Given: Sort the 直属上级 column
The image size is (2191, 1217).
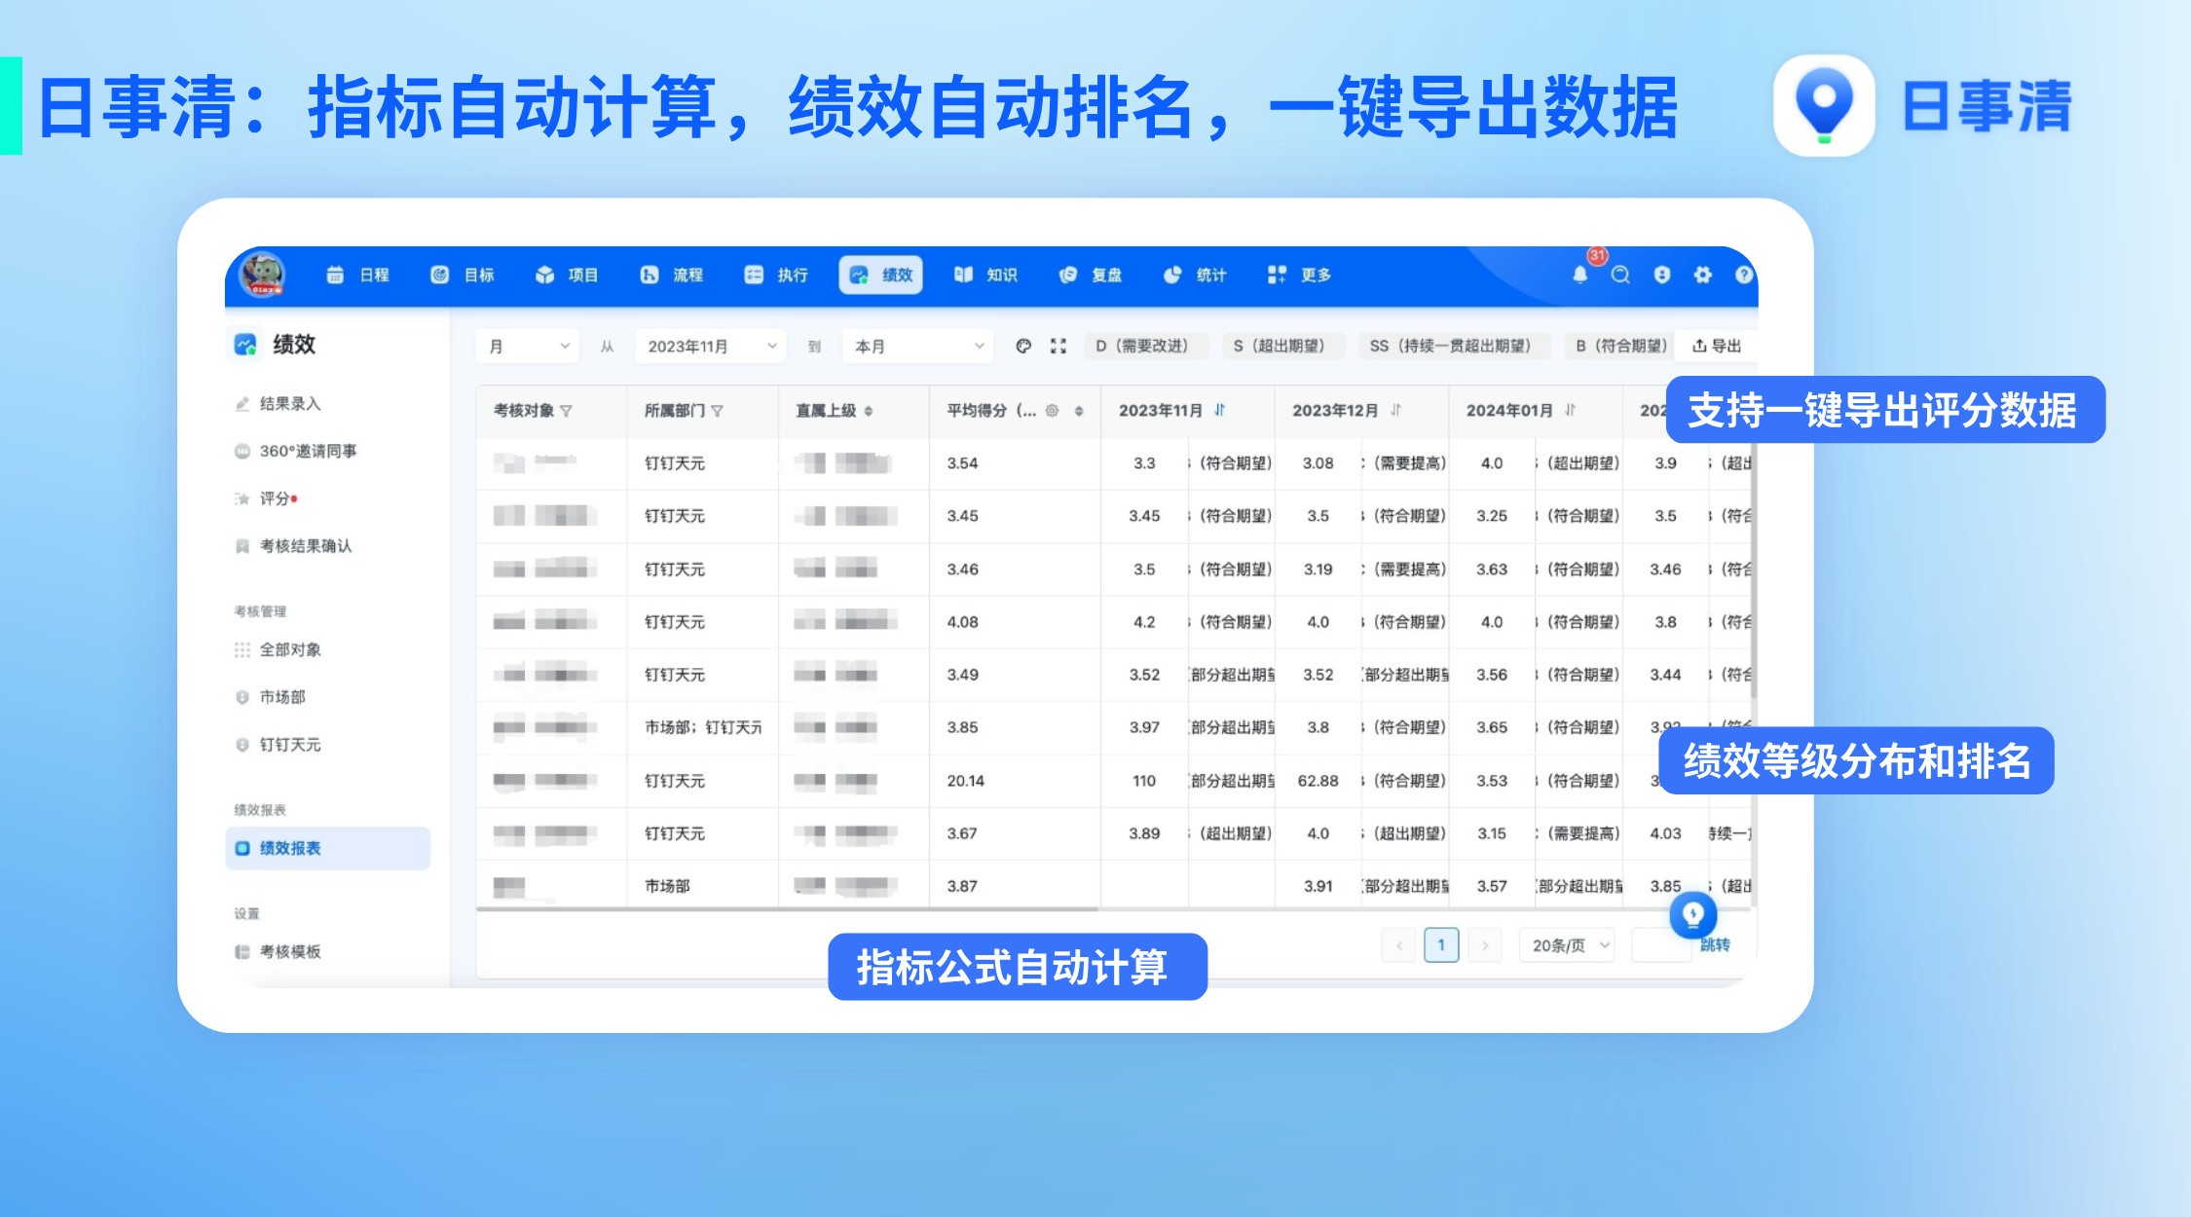Looking at the screenshot, I should 869,411.
